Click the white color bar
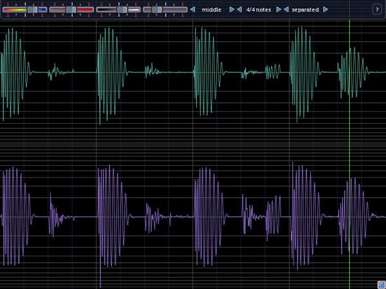The width and height of the screenshot is (386, 289). click(134, 10)
